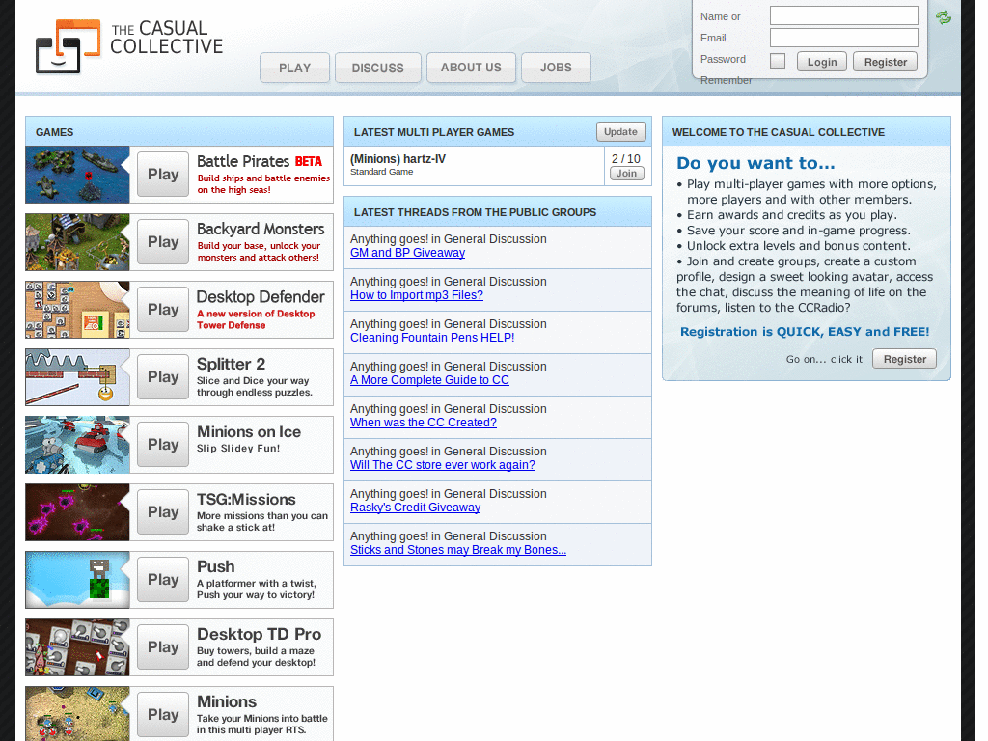Open Sticks and Stones may Break my Bones thread
988x741 pixels.
click(458, 549)
